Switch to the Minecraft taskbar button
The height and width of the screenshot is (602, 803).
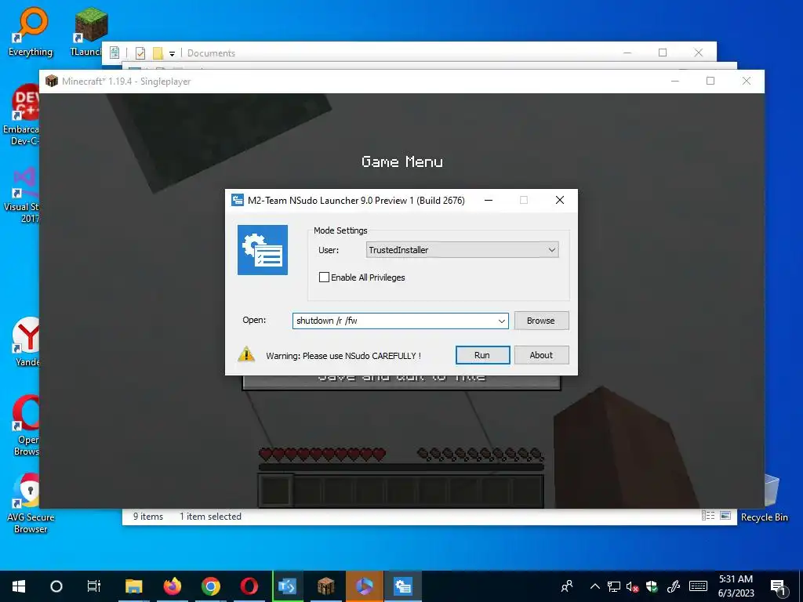(325, 586)
